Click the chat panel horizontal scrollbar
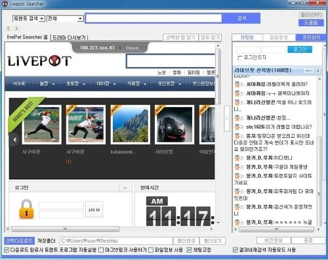Image resolution: width=328 pixels, height=260 pixels. coord(277,229)
